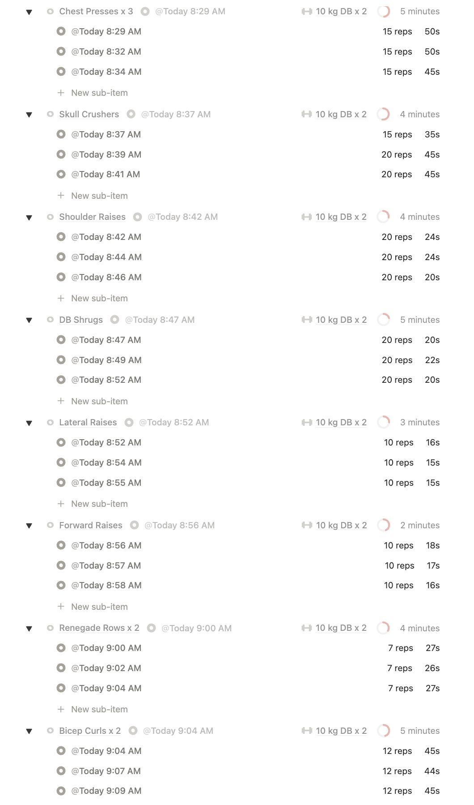Click status circle before Bicep Curls x 2 title
Image resolution: width=474 pixels, height=805 pixels.
[50, 731]
